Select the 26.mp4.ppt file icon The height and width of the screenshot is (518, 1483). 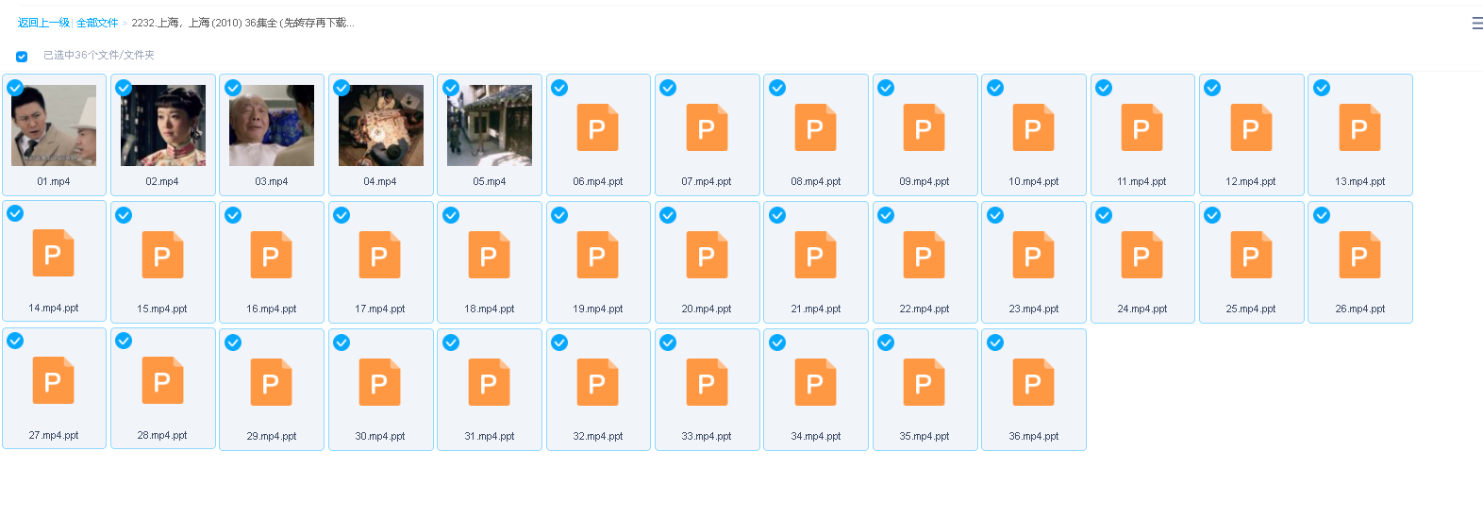tap(1359, 255)
